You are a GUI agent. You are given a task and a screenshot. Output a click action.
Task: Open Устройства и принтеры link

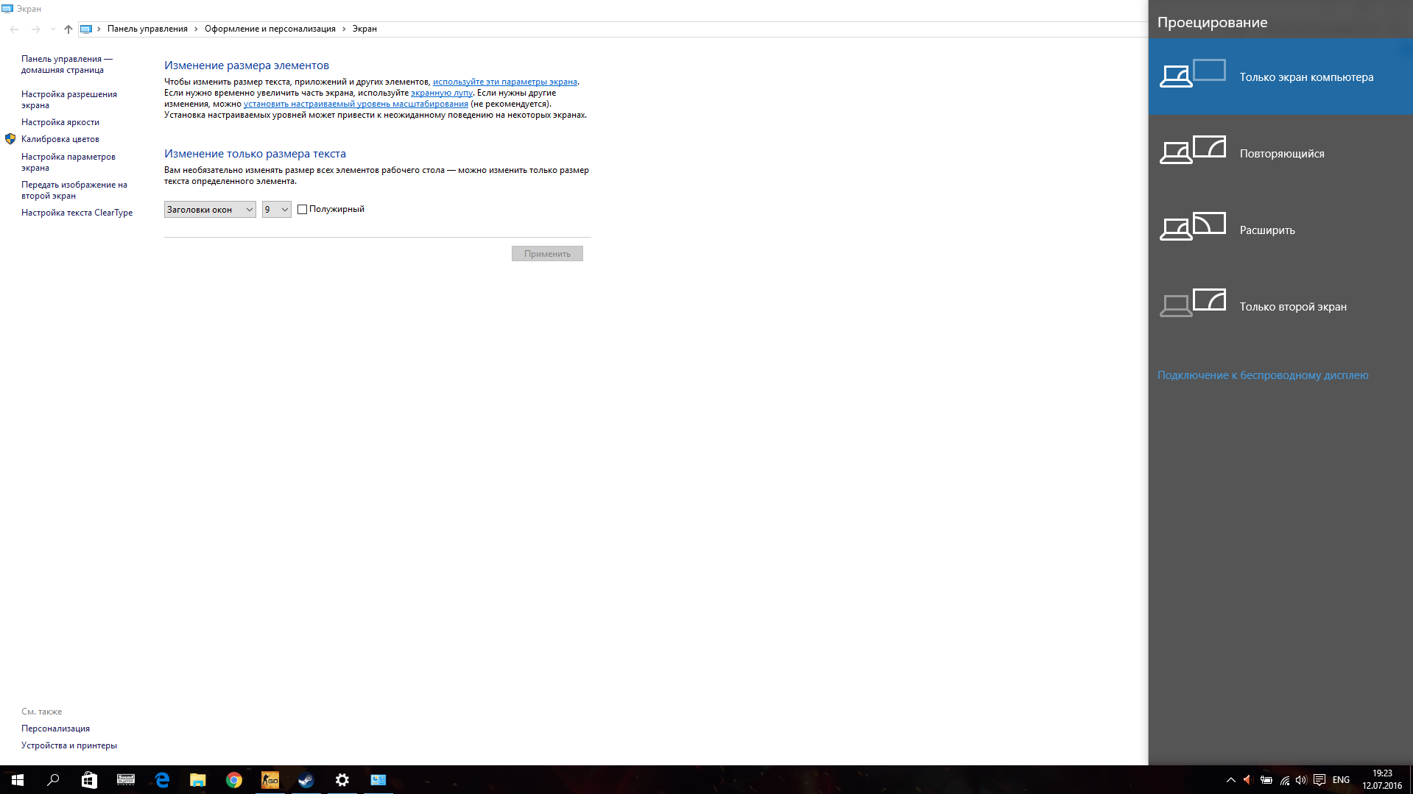point(69,745)
